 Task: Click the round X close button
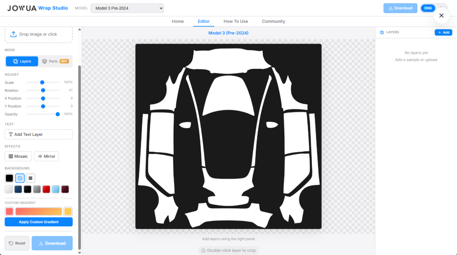441,16
